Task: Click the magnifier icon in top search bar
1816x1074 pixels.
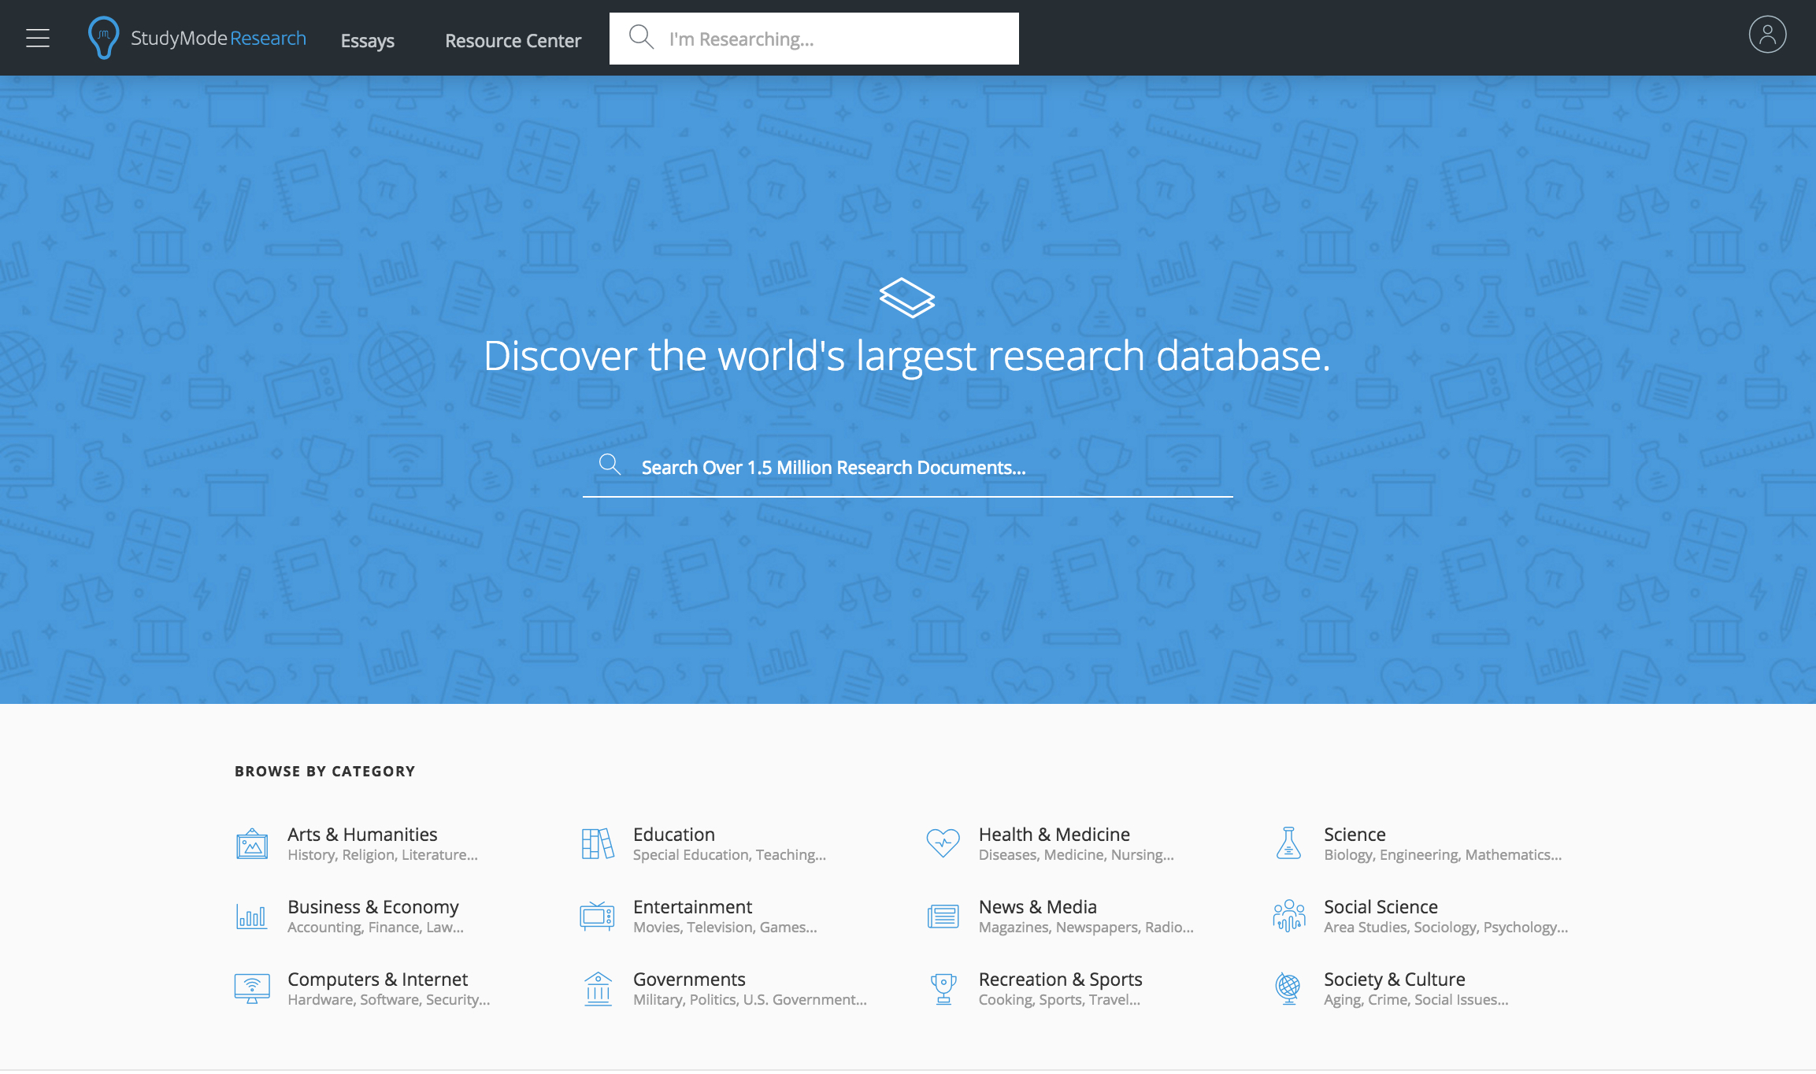Action: tap(641, 37)
